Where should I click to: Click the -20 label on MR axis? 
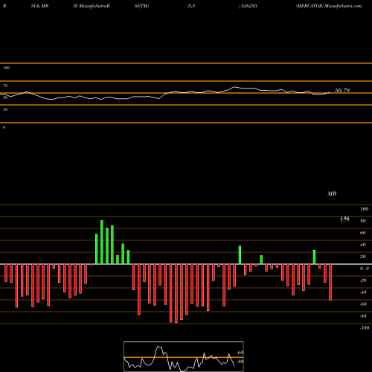coord(363,280)
